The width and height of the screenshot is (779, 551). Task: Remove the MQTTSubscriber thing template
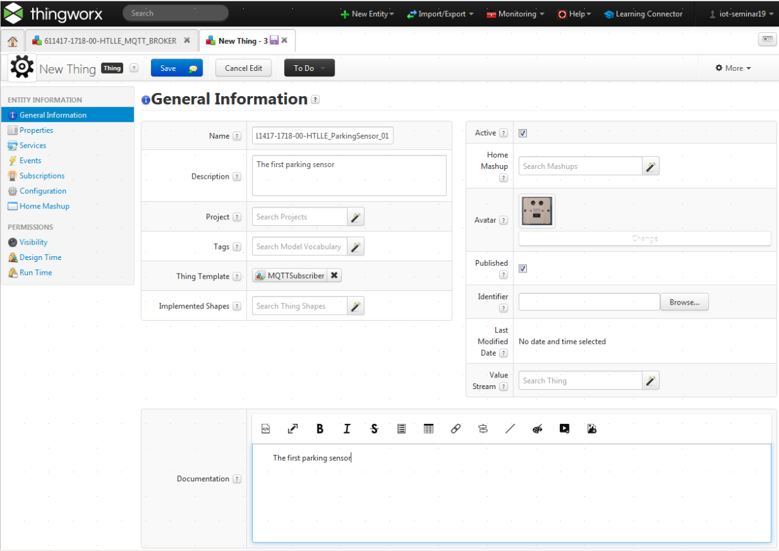coord(334,275)
